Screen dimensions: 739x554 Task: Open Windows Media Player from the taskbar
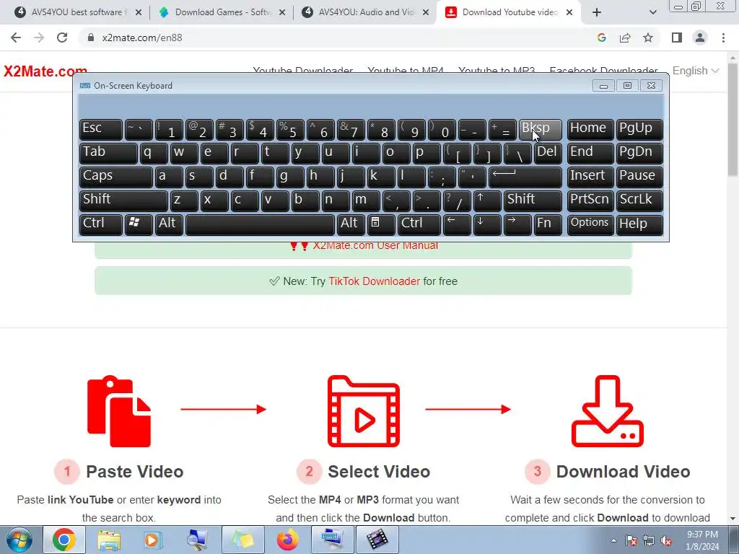click(x=153, y=540)
